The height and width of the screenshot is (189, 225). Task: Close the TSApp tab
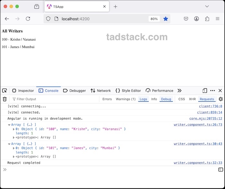pyautogui.click(x=104, y=6)
